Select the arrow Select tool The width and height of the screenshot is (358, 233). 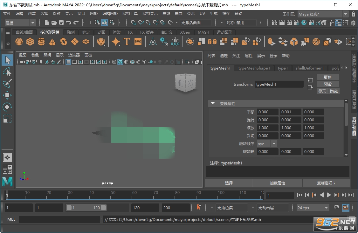(x=8, y=60)
